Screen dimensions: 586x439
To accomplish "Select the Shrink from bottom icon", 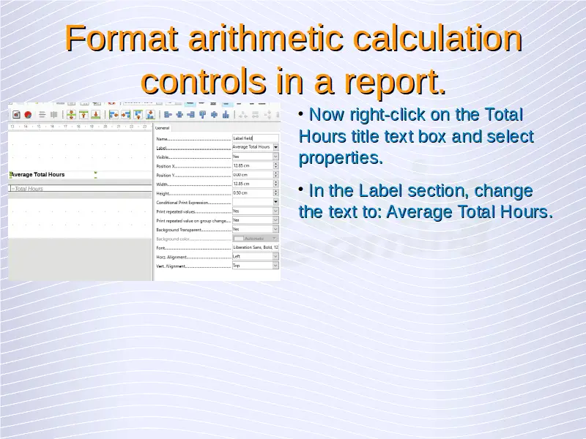I will pyautogui.click(x=96, y=115).
